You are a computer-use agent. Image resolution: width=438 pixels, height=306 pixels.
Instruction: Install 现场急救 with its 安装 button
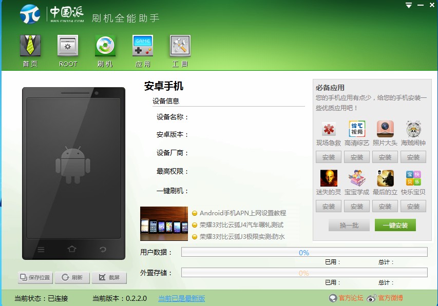tap(329, 157)
